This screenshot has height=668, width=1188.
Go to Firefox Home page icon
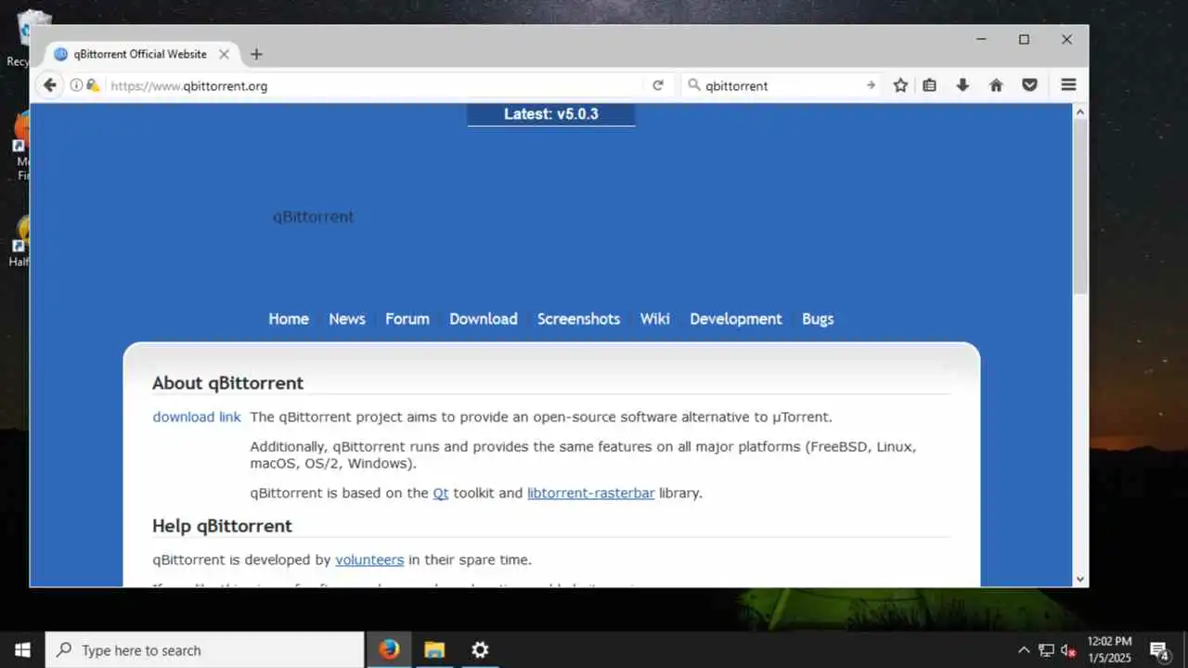[x=996, y=85]
